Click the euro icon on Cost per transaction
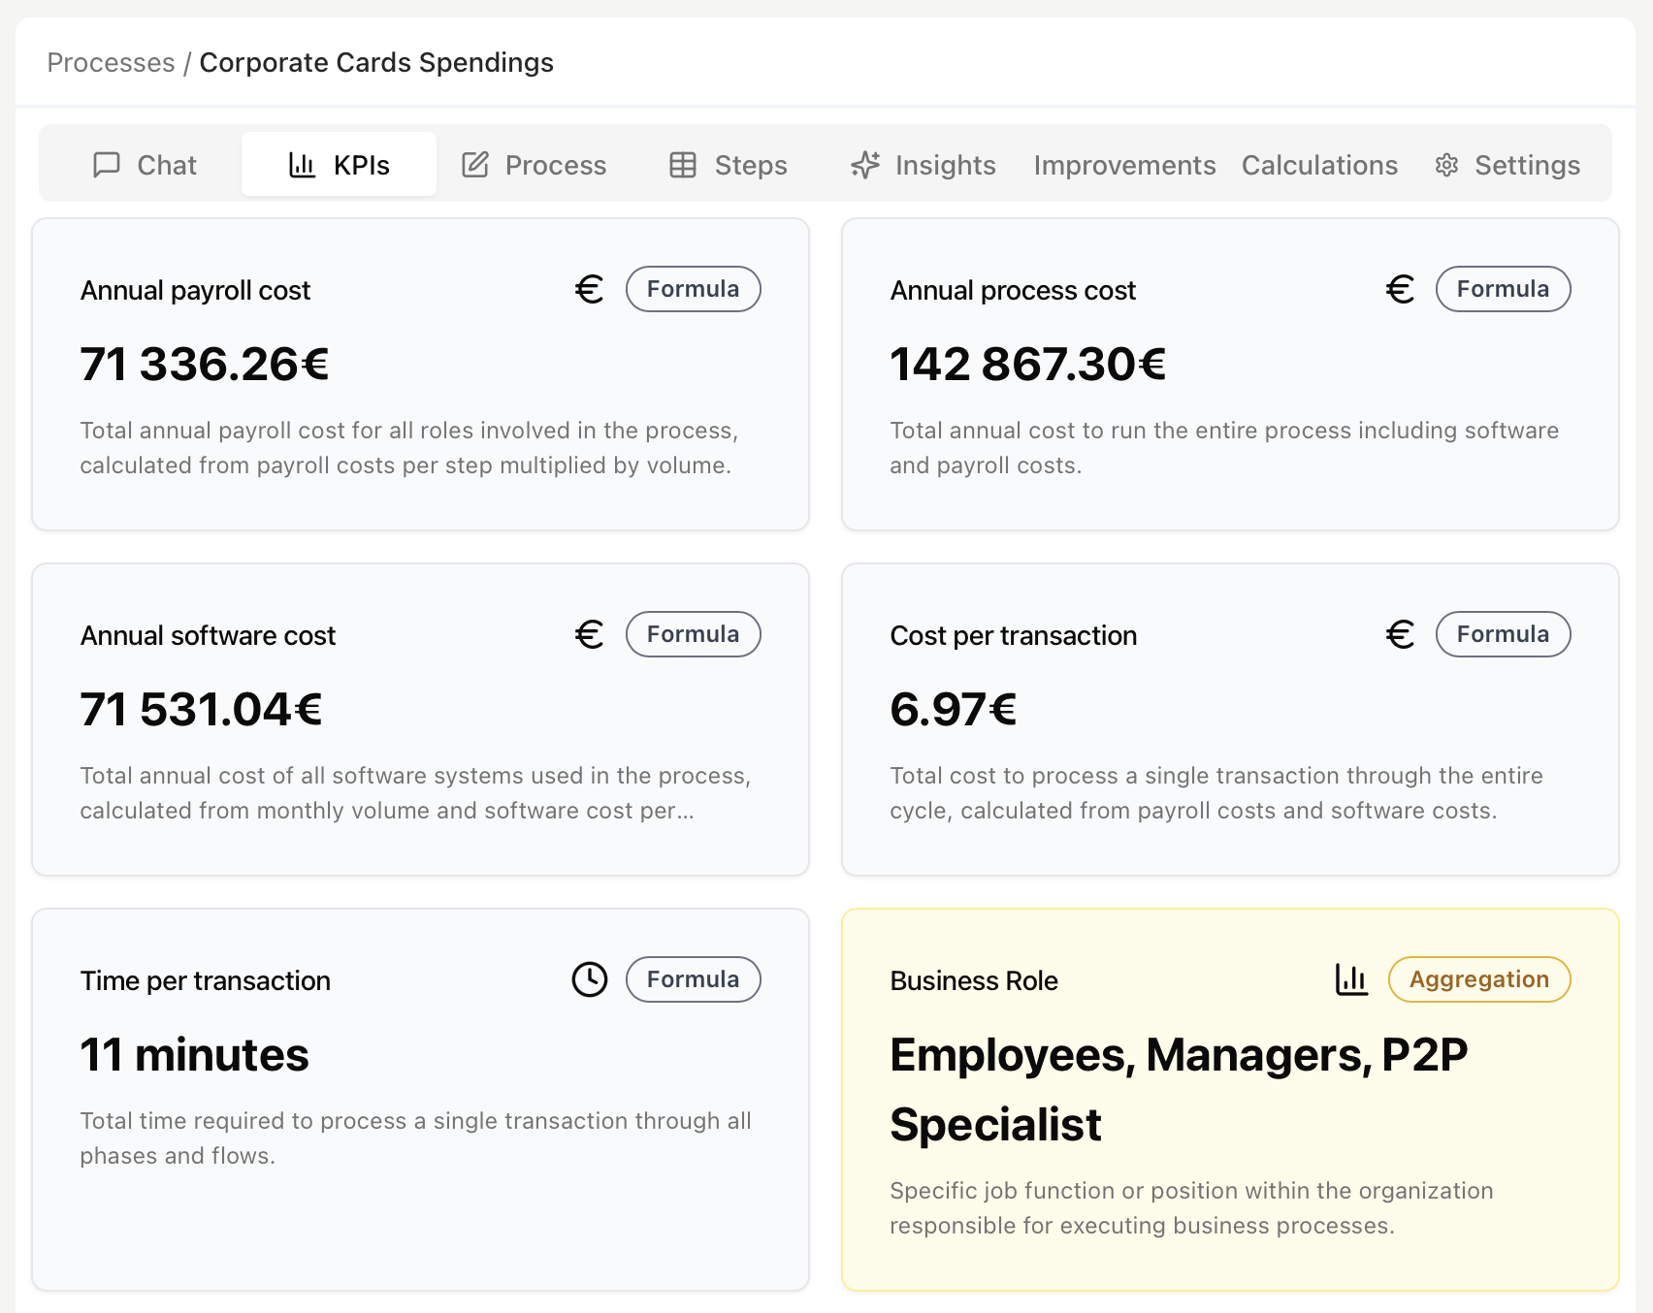This screenshot has height=1313, width=1653. point(1399,634)
